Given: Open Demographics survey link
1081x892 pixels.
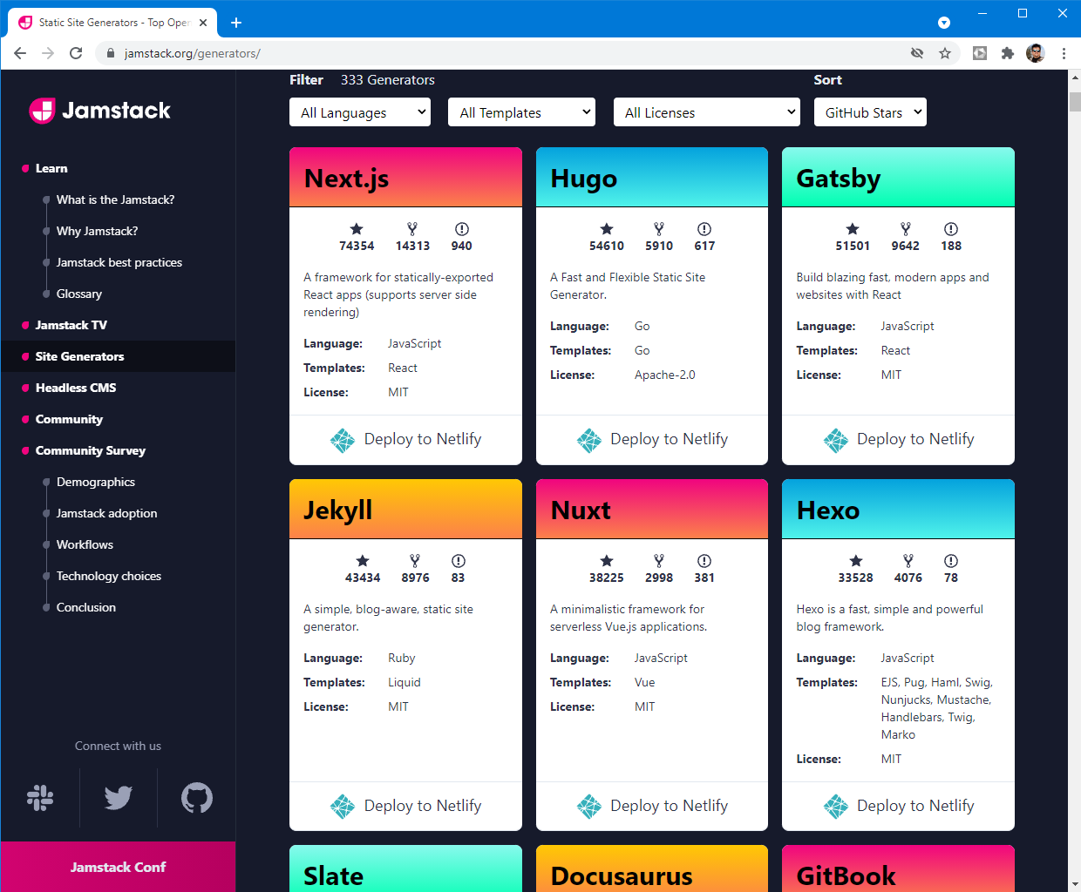Looking at the screenshot, I should [x=96, y=482].
